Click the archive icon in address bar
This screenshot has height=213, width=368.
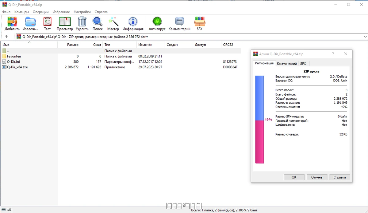pos(19,37)
